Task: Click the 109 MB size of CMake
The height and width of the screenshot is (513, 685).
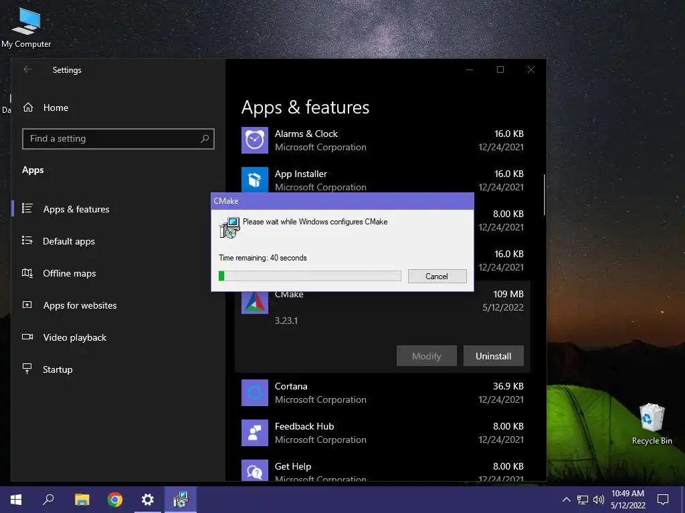Action: coord(508,294)
